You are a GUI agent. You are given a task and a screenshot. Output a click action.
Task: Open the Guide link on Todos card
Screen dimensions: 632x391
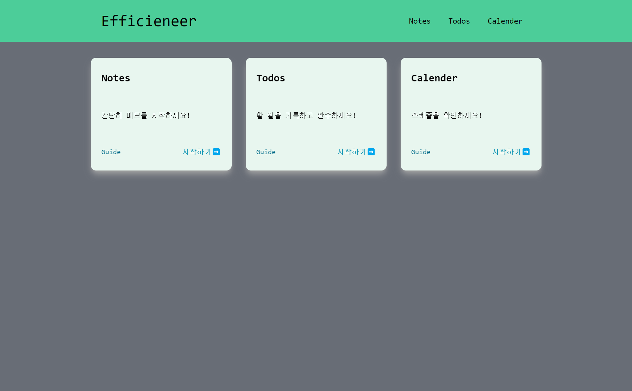click(266, 152)
